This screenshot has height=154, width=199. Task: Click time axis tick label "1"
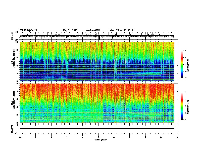coord(35,137)
